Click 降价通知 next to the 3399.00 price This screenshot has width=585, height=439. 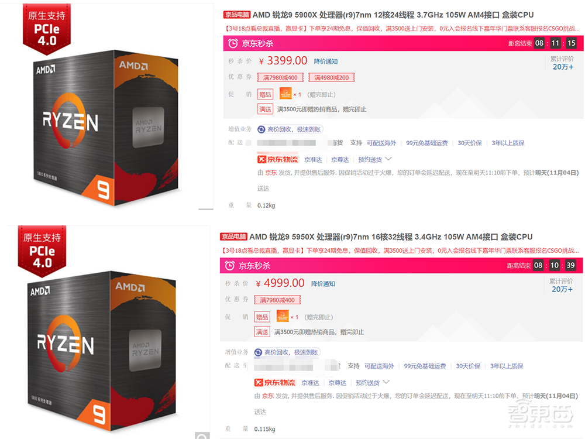click(326, 61)
